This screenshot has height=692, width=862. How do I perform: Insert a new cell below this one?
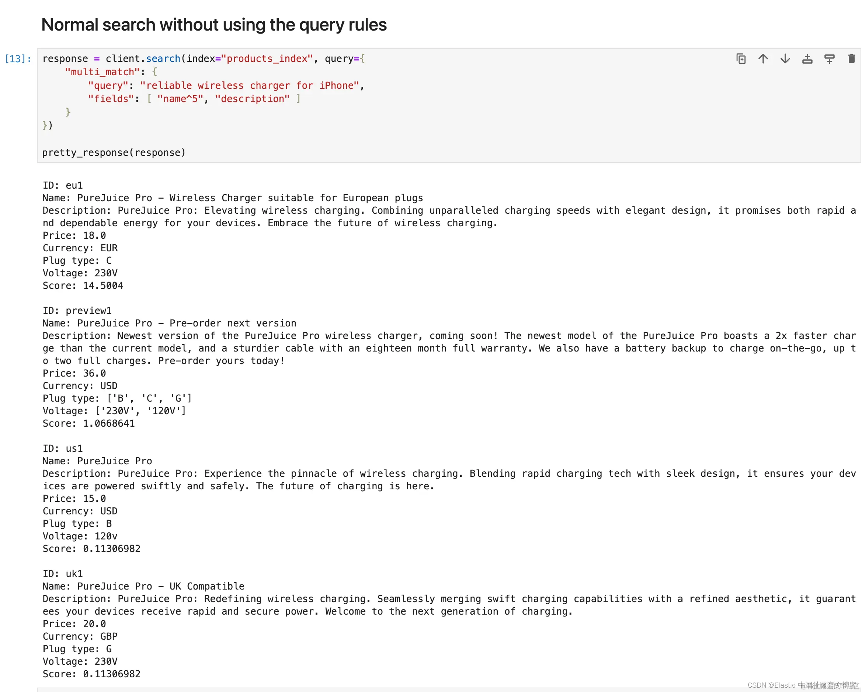(829, 59)
